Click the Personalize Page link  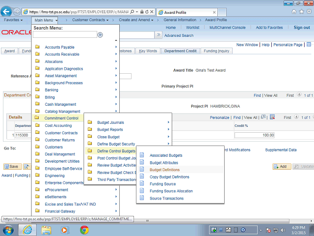click(287, 45)
